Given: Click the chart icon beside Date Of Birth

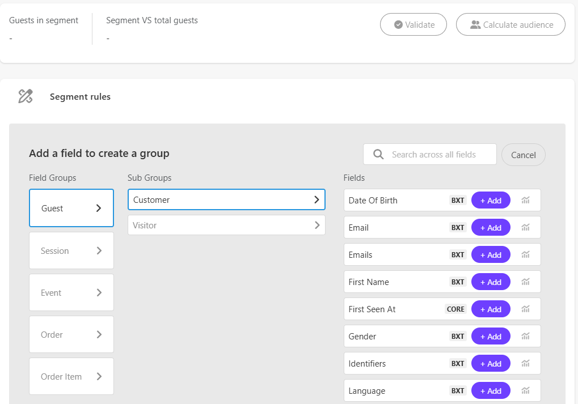Looking at the screenshot, I should [x=525, y=200].
